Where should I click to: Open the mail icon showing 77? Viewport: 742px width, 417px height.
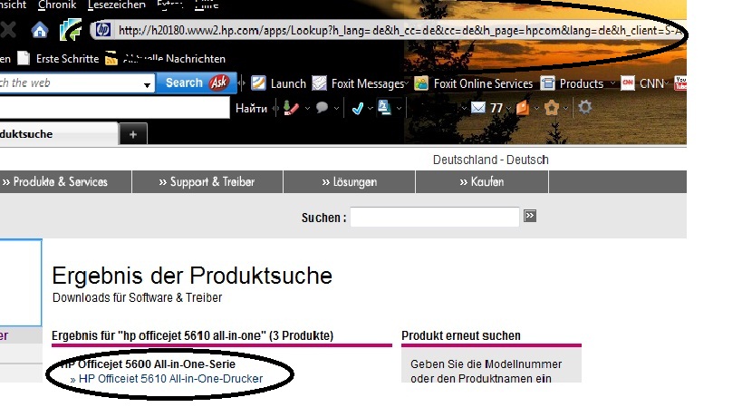pyautogui.click(x=478, y=108)
